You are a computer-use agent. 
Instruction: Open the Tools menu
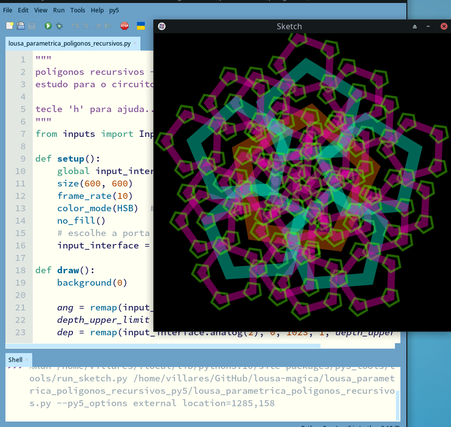(x=77, y=10)
